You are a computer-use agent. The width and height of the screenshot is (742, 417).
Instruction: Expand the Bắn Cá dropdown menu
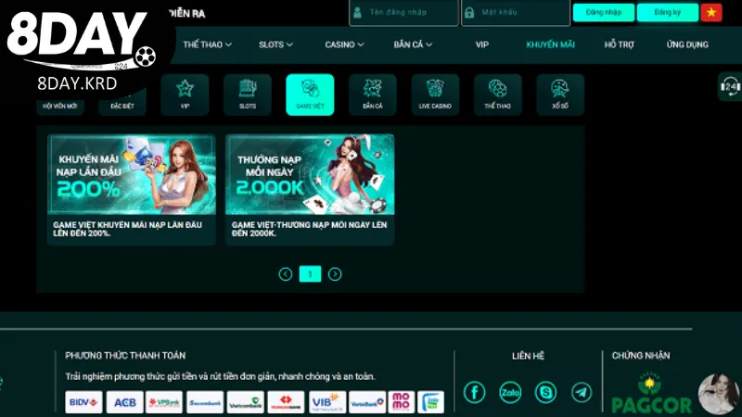[413, 44]
